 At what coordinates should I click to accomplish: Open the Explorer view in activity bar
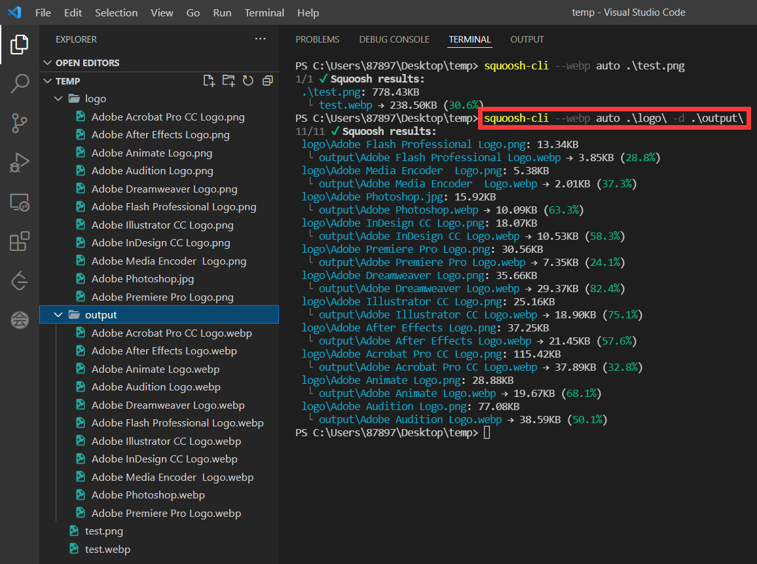tap(19, 45)
